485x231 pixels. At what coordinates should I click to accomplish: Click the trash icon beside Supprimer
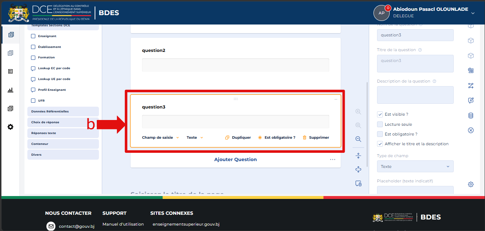click(304, 137)
